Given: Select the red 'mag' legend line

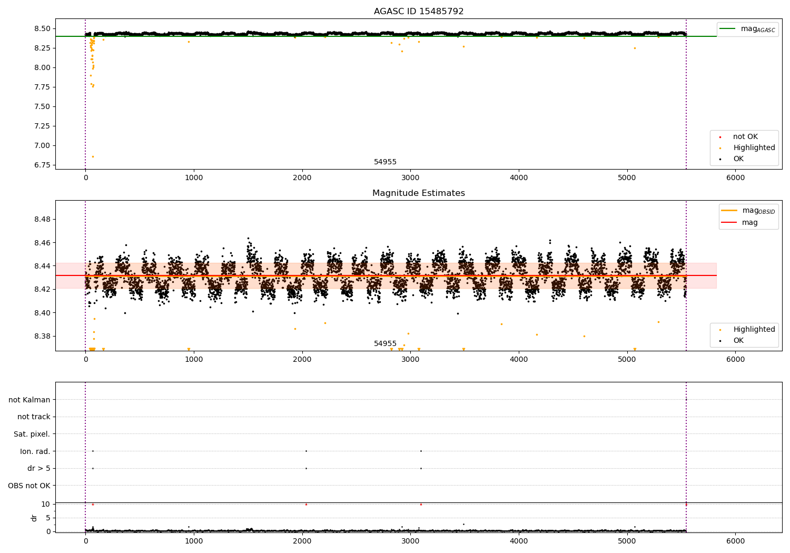Looking at the screenshot, I should click(729, 222).
